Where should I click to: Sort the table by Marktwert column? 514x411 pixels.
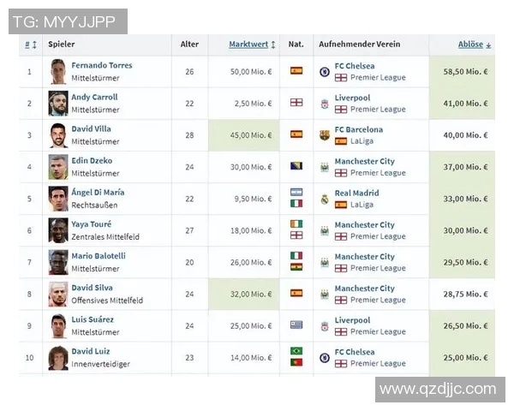coord(248,45)
